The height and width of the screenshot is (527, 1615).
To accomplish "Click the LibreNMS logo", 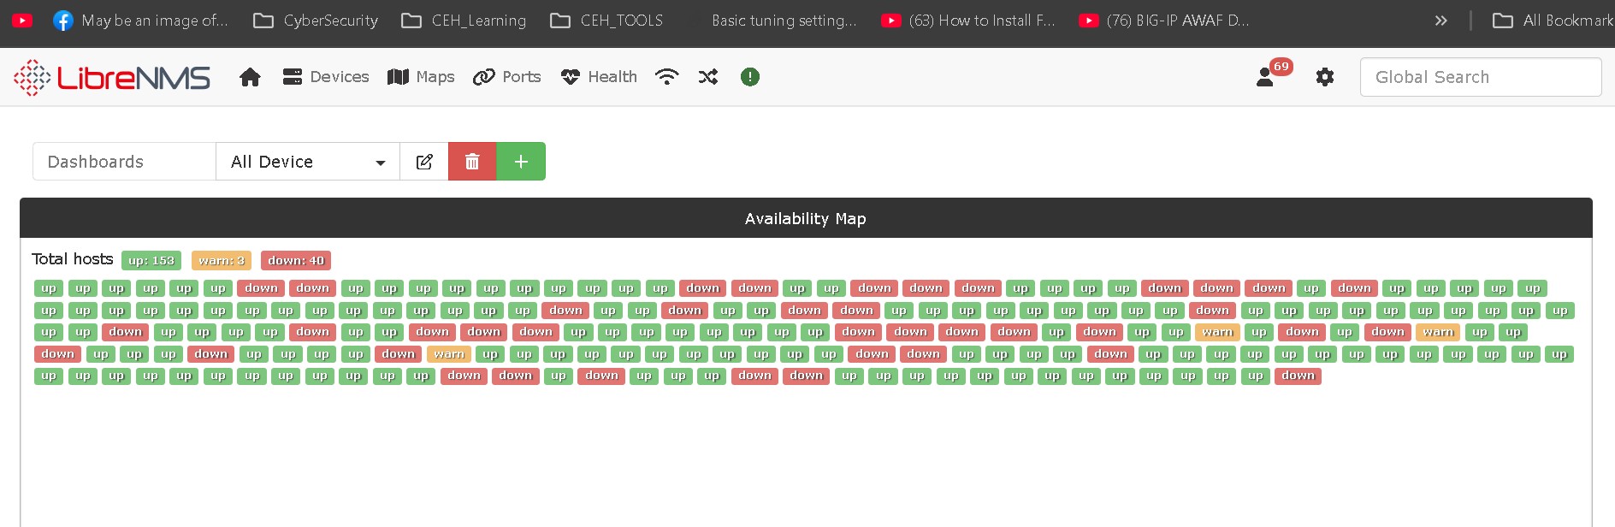I will pyautogui.click(x=112, y=78).
